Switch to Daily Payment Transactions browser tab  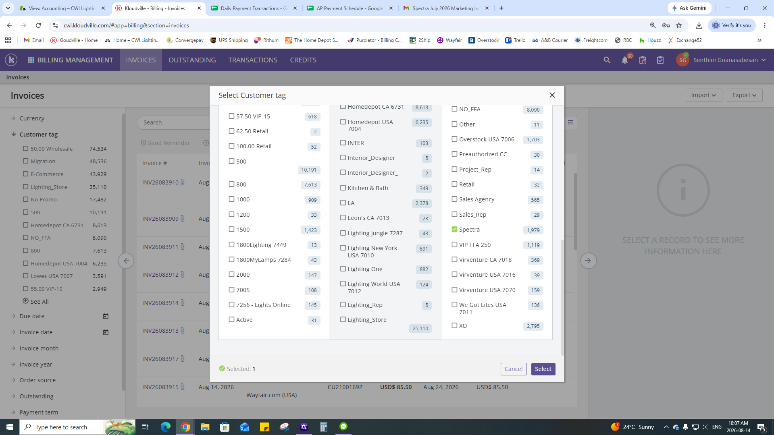pos(254,8)
